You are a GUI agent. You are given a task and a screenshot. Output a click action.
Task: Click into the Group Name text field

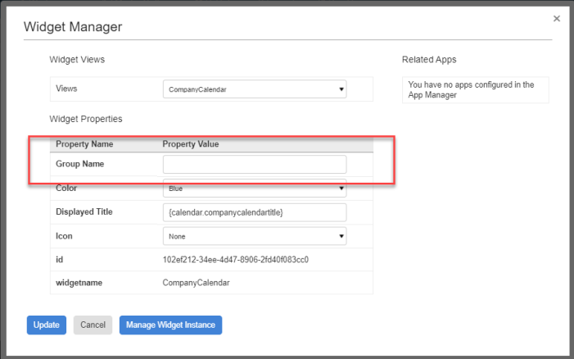click(255, 165)
